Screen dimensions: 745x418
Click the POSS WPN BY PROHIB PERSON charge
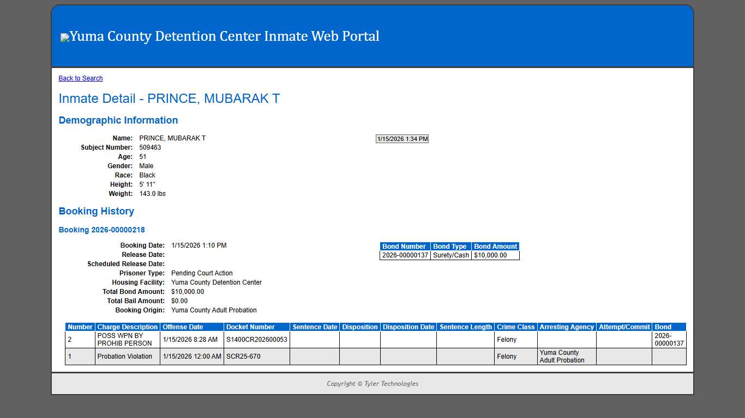[x=127, y=339]
